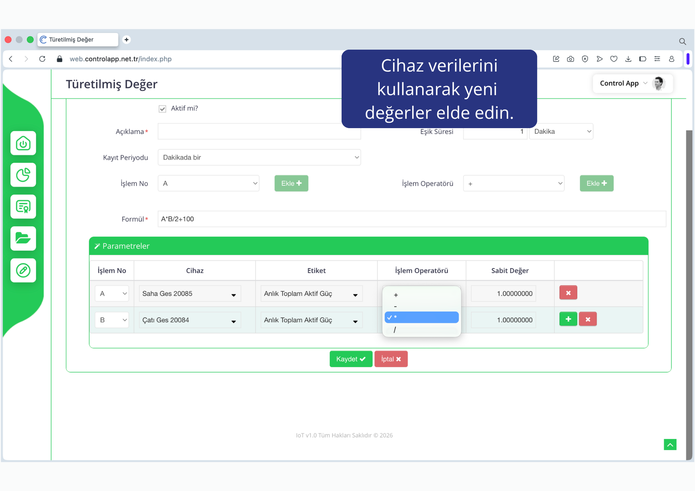695x491 pixels.
Task: Open İşlem No dropdown in row B
Action: [112, 320]
